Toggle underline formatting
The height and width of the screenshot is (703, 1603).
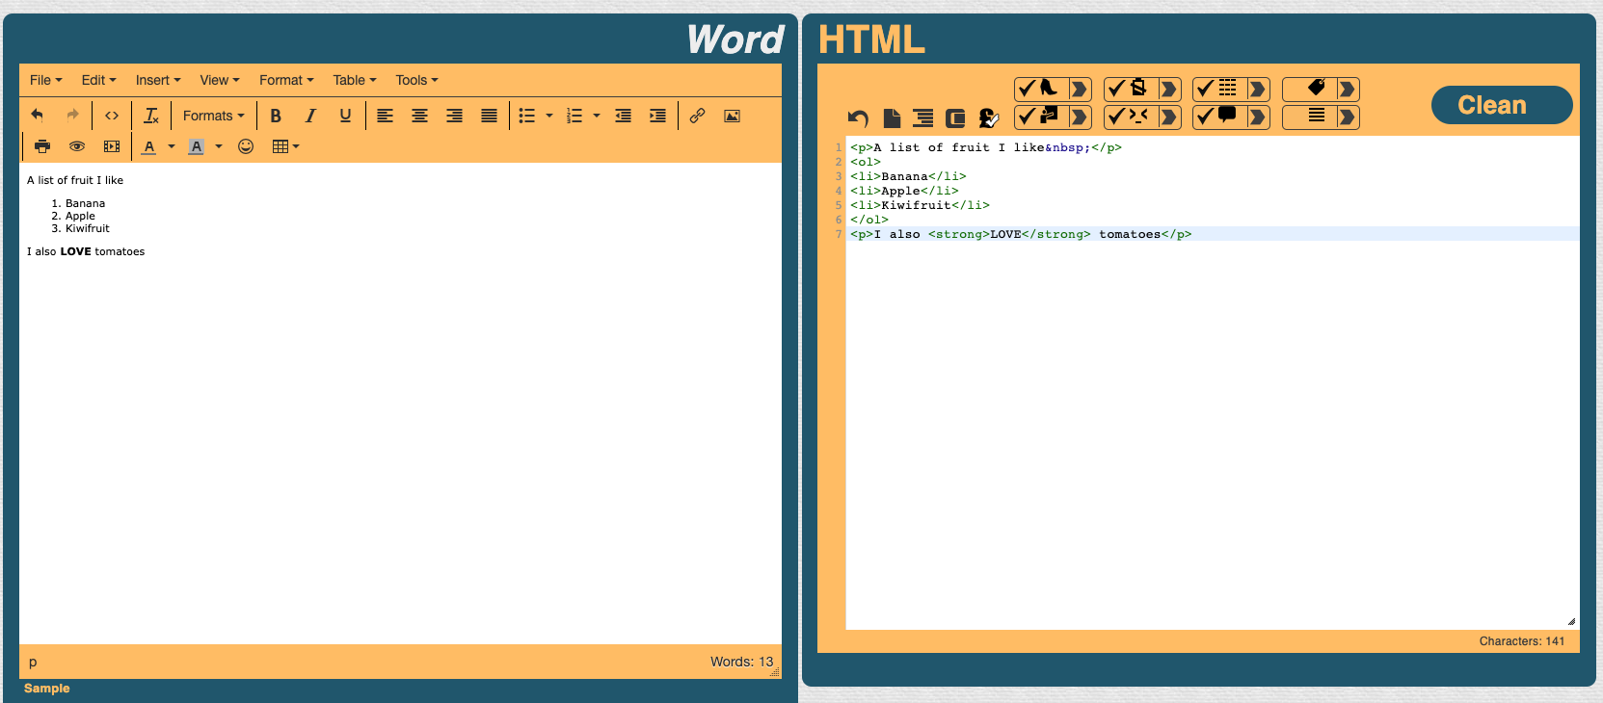click(345, 116)
